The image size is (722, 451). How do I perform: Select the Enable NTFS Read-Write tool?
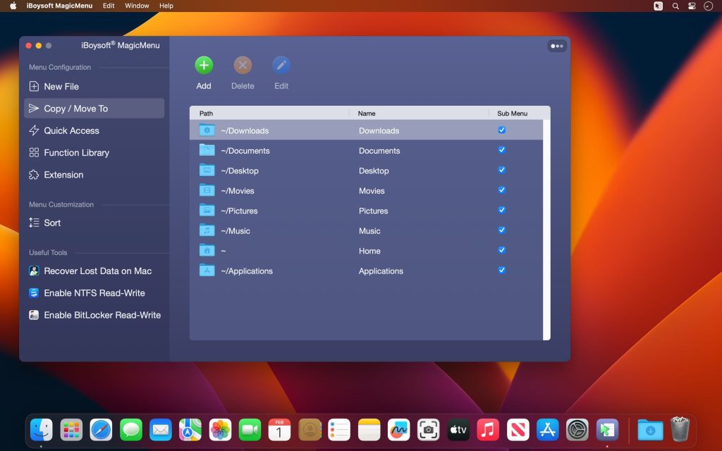click(32, 292)
